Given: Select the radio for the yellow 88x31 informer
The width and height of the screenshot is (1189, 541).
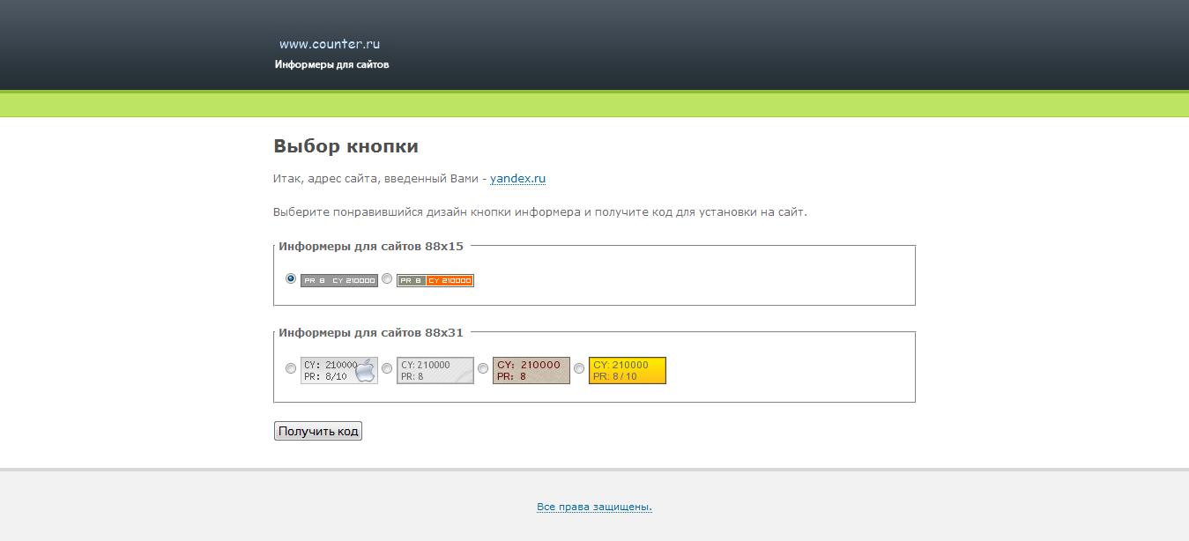Looking at the screenshot, I should point(578,368).
